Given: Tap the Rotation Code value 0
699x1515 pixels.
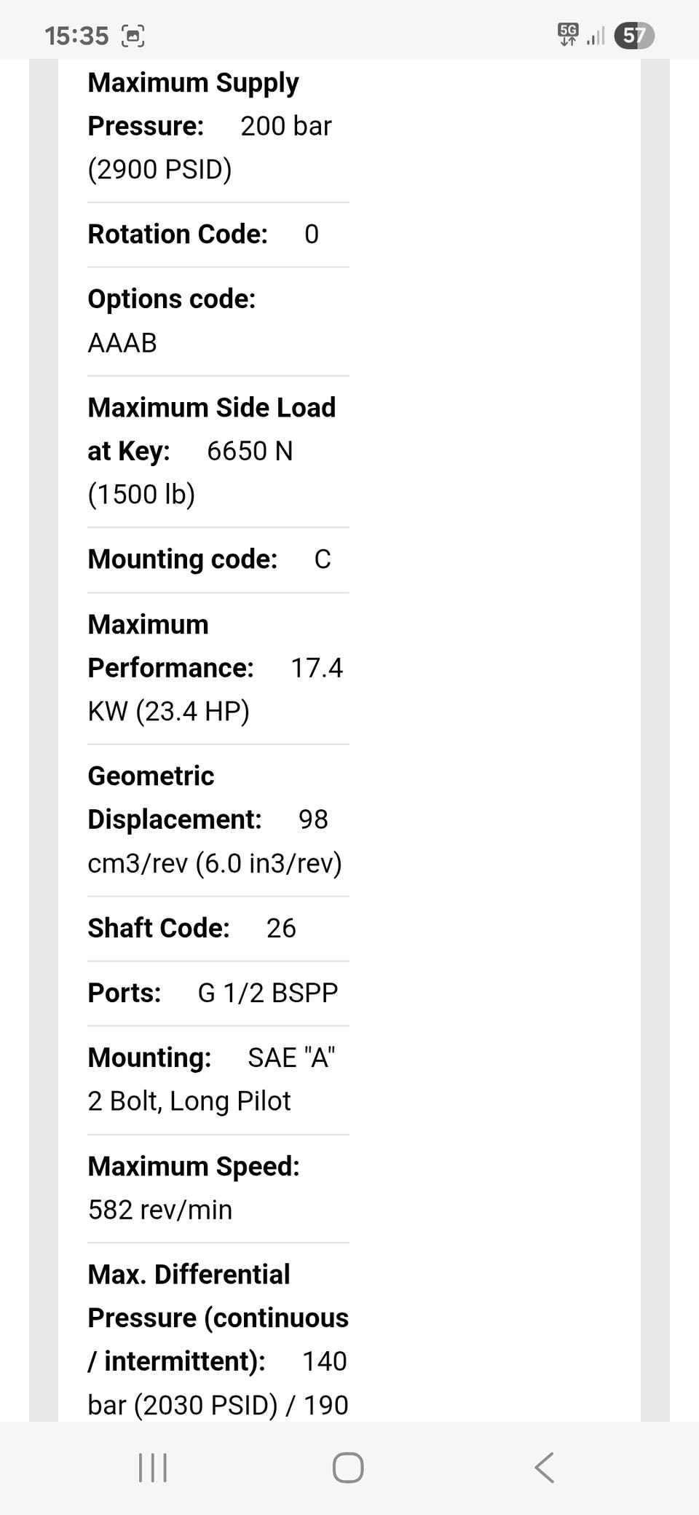Looking at the screenshot, I should [x=312, y=235].
